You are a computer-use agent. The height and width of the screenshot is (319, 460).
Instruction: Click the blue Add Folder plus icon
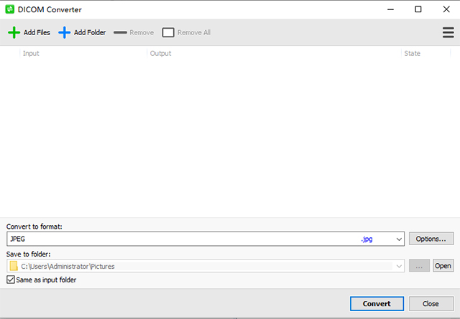coord(64,32)
